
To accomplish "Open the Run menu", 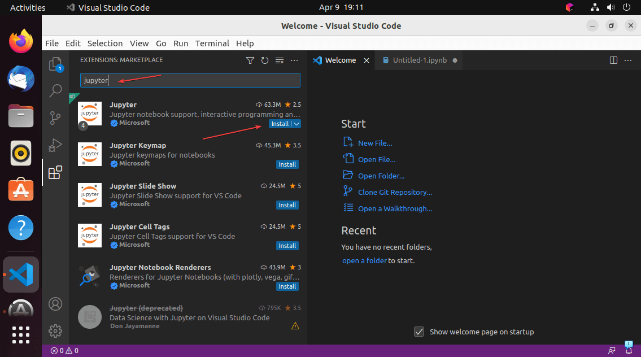I will pyautogui.click(x=181, y=43).
